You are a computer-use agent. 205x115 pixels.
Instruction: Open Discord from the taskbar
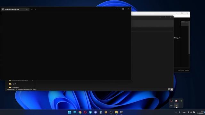point(95,112)
